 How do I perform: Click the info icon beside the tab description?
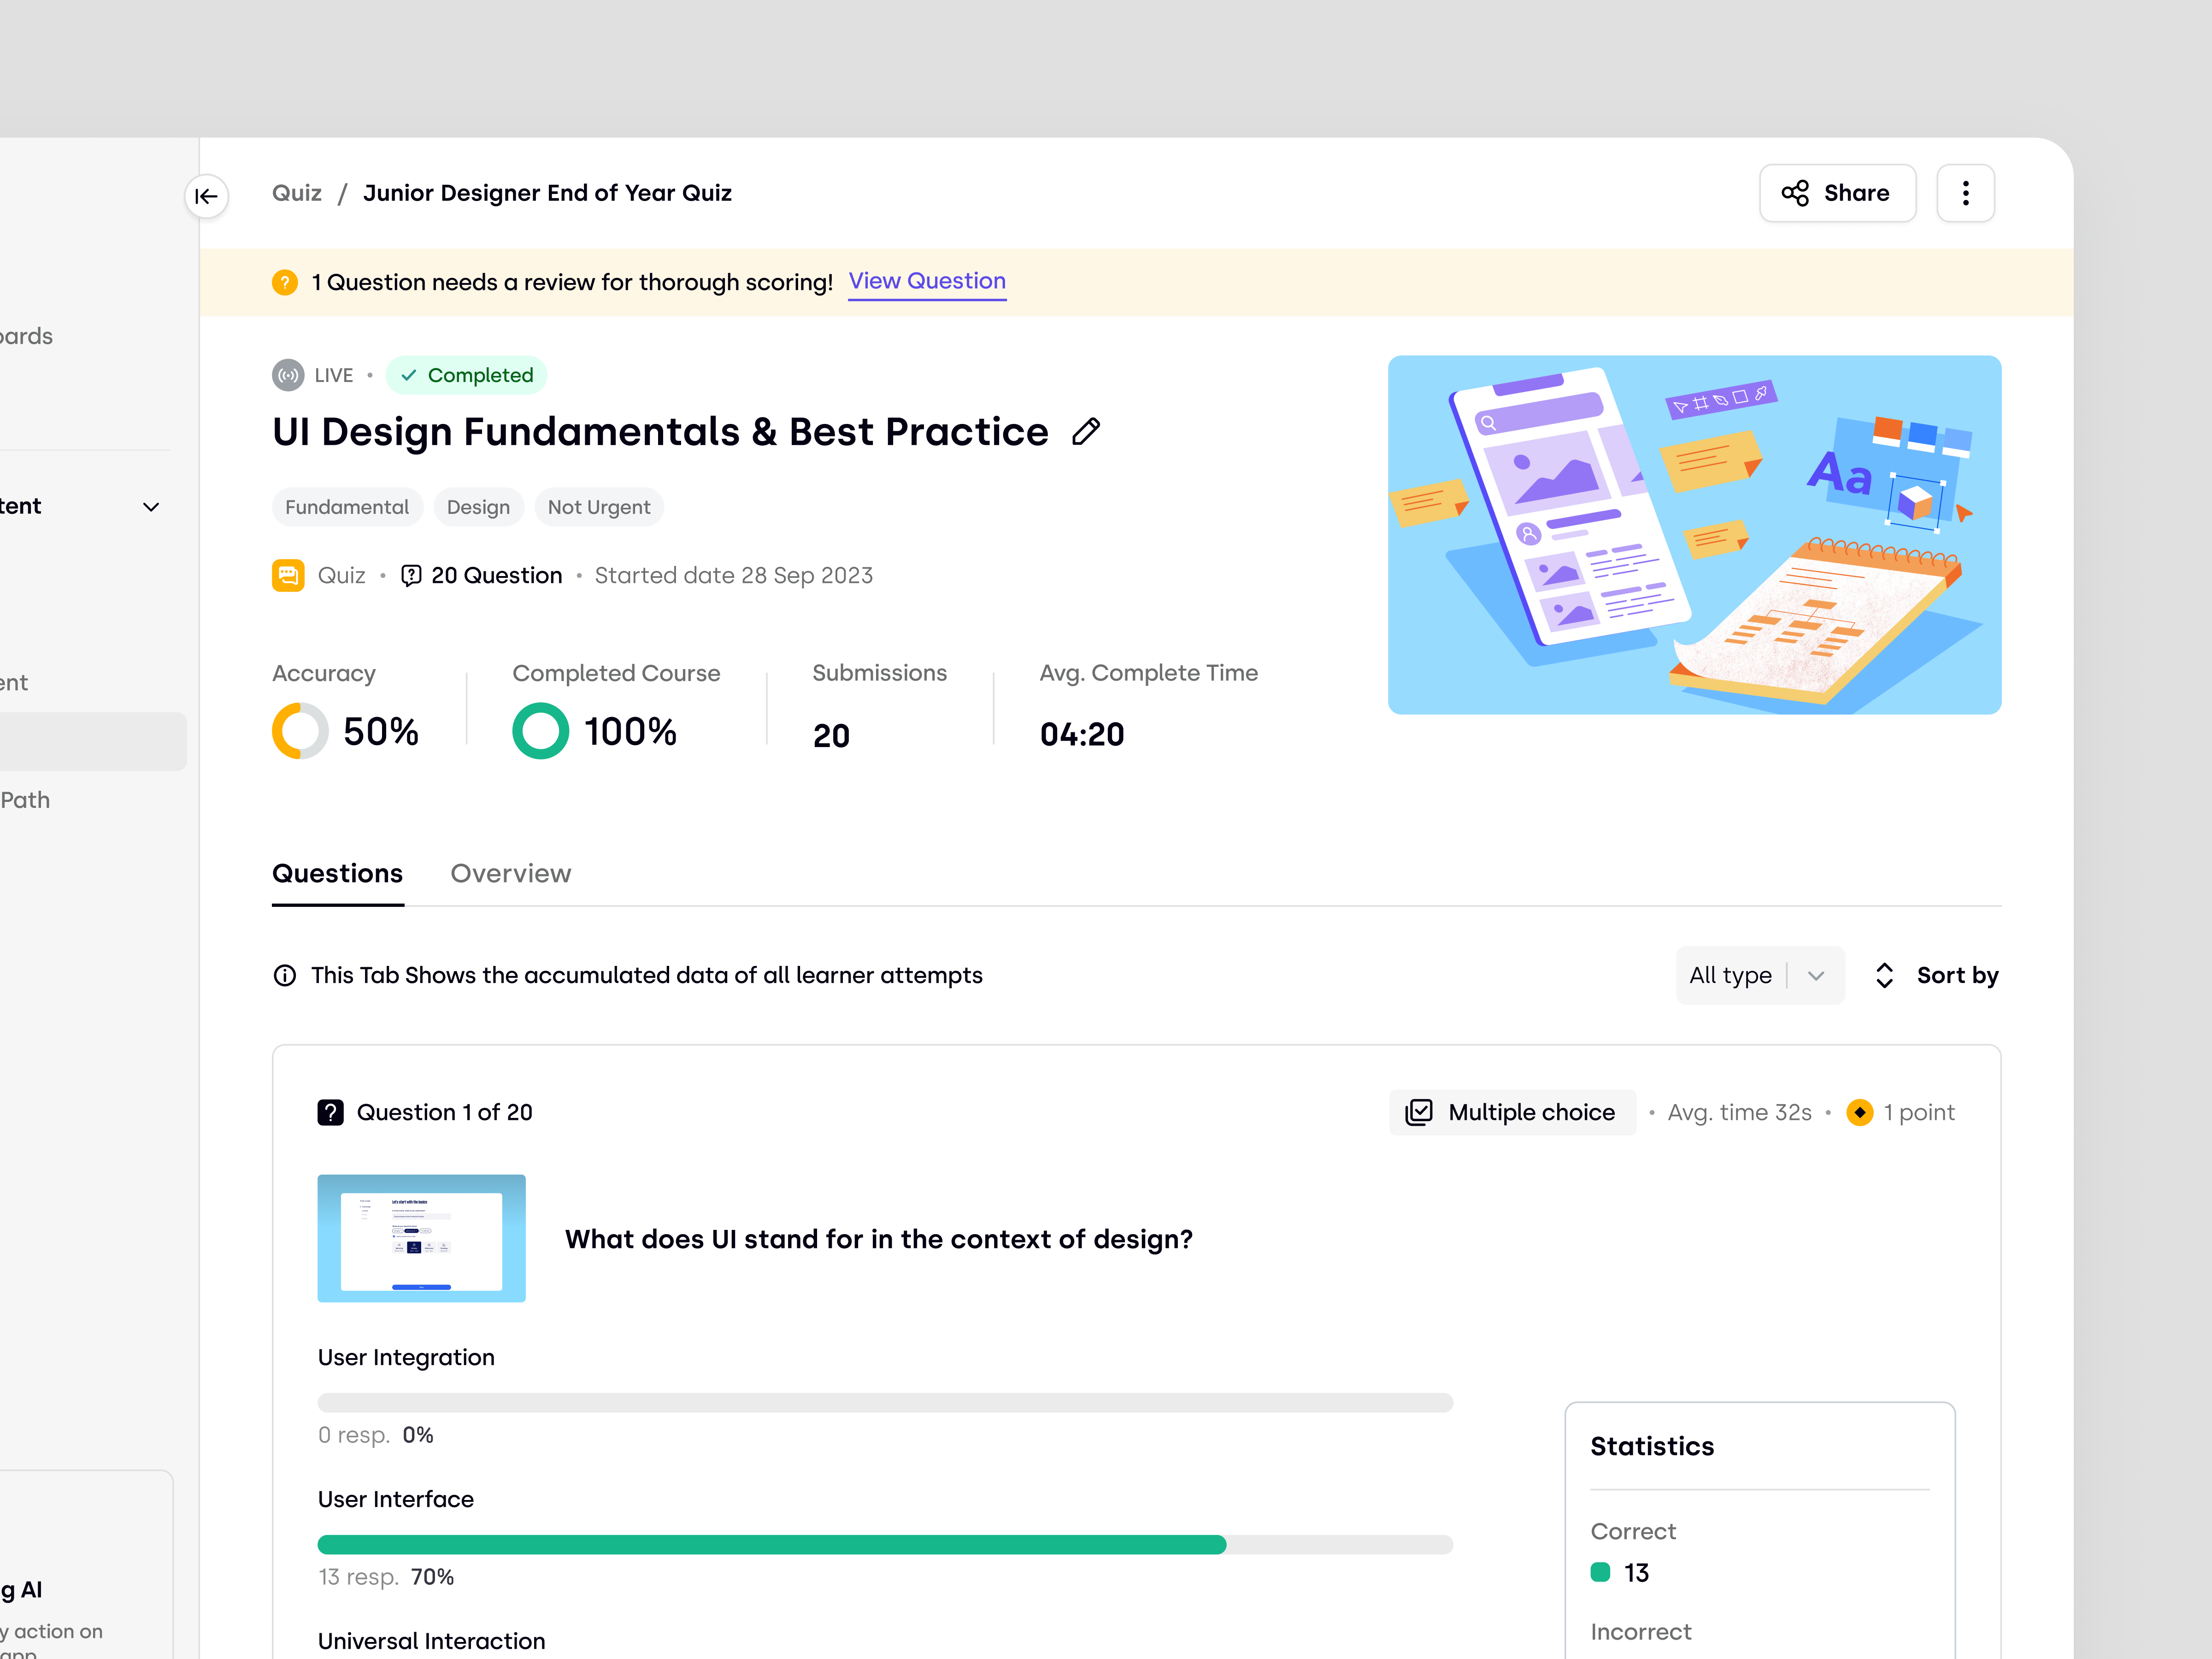285,975
